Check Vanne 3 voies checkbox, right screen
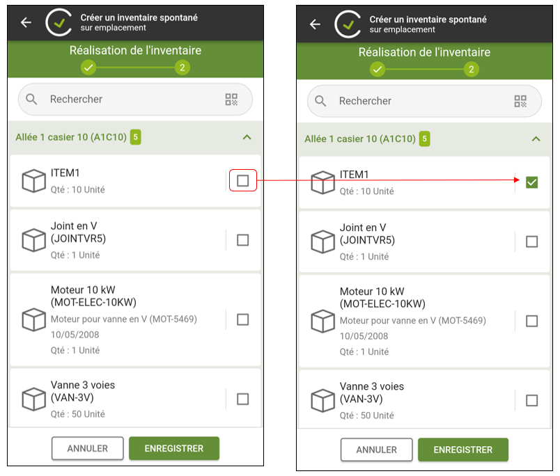 tap(531, 400)
